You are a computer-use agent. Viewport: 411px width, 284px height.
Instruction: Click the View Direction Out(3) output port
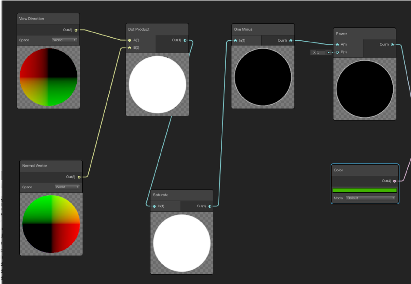coord(76,30)
